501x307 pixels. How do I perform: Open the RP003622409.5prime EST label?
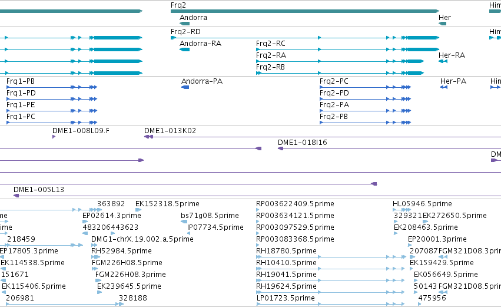(295, 204)
